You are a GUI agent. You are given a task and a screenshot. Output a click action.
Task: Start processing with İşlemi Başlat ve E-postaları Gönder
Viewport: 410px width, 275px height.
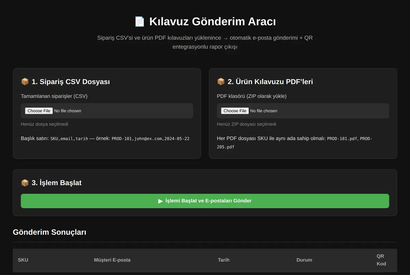click(205, 201)
